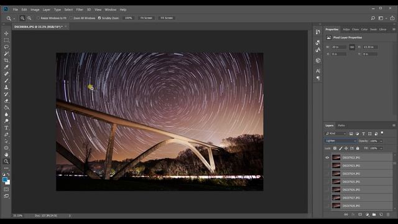The image size is (398, 224).
Task: Toggle lock image pixels brush icon
Action: (341, 148)
